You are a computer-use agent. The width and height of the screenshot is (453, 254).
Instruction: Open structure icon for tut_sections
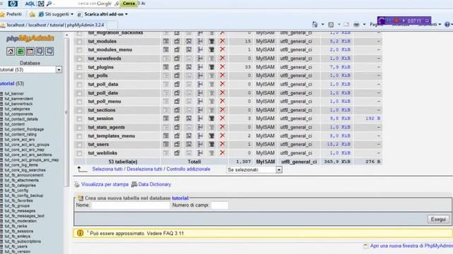coord(177,110)
